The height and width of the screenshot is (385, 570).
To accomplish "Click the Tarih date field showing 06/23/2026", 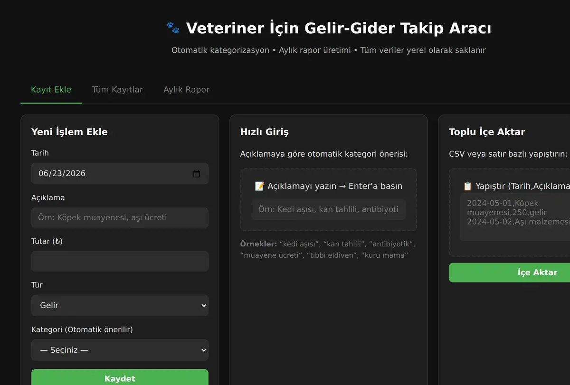I will 120,174.
